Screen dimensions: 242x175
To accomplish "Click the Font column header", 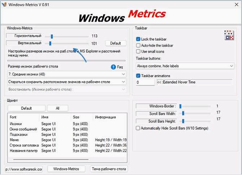I will (x=24, y=117).
